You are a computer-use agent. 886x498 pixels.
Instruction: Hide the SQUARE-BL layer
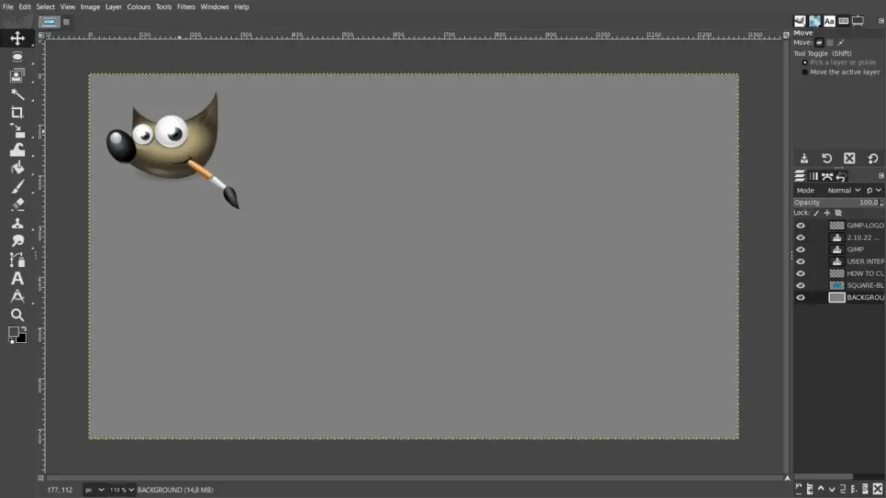(x=800, y=286)
